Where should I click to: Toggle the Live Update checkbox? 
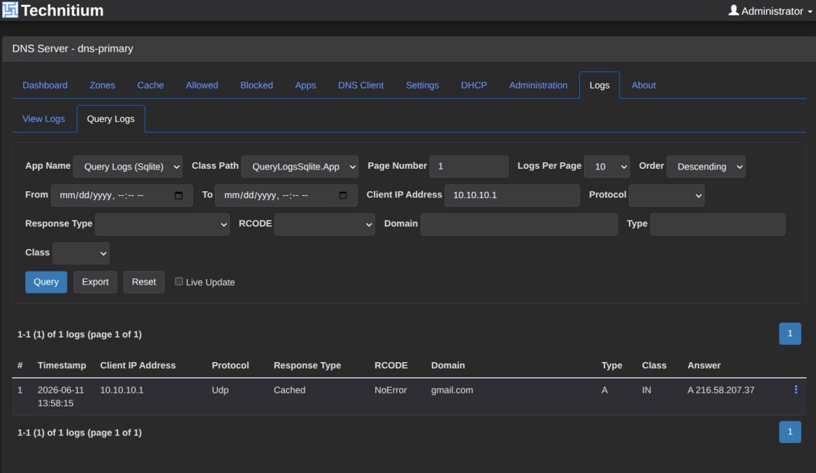pos(179,282)
